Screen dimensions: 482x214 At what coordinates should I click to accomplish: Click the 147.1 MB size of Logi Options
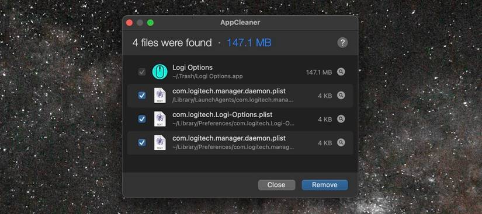[319, 72]
